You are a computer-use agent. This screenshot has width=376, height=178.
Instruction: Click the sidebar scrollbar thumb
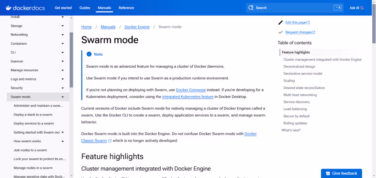point(71,60)
